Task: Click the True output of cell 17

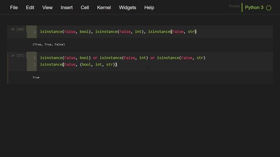Action: pos(36,78)
